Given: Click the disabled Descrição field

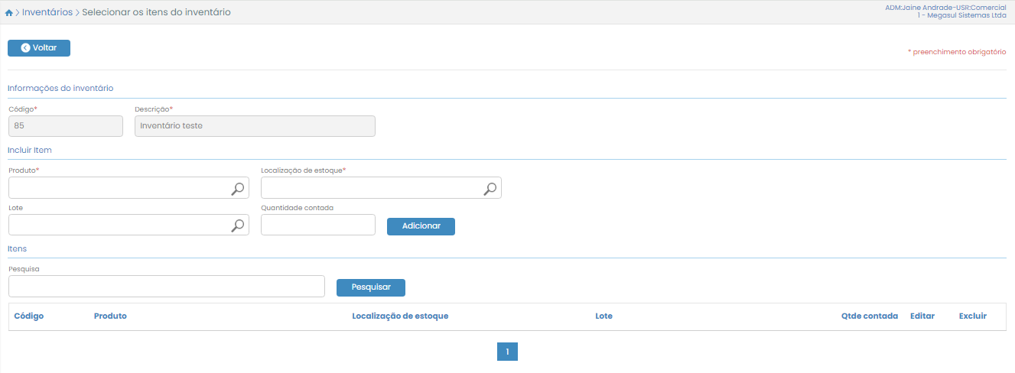Looking at the screenshot, I should tap(255, 126).
